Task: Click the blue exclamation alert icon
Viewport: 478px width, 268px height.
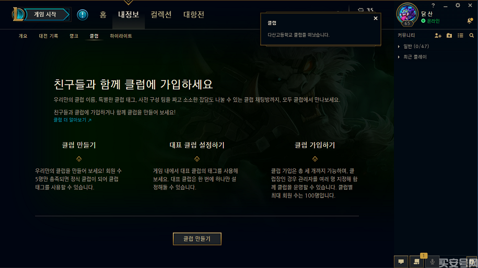Action: click(83, 15)
